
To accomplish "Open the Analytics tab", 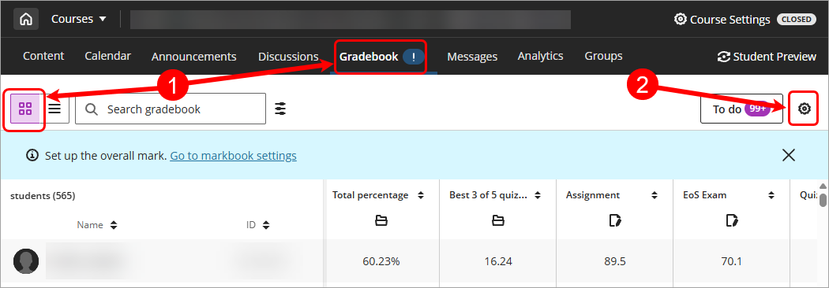I will tap(540, 56).
